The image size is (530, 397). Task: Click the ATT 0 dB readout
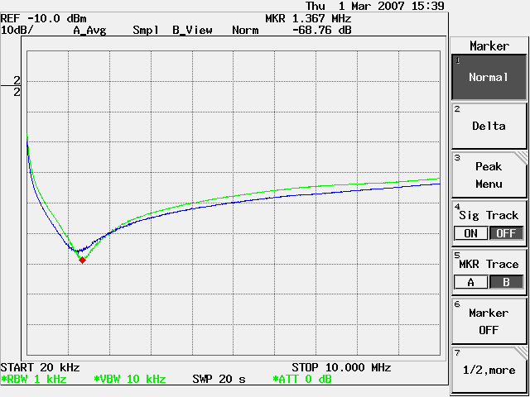tap(302, 379)
